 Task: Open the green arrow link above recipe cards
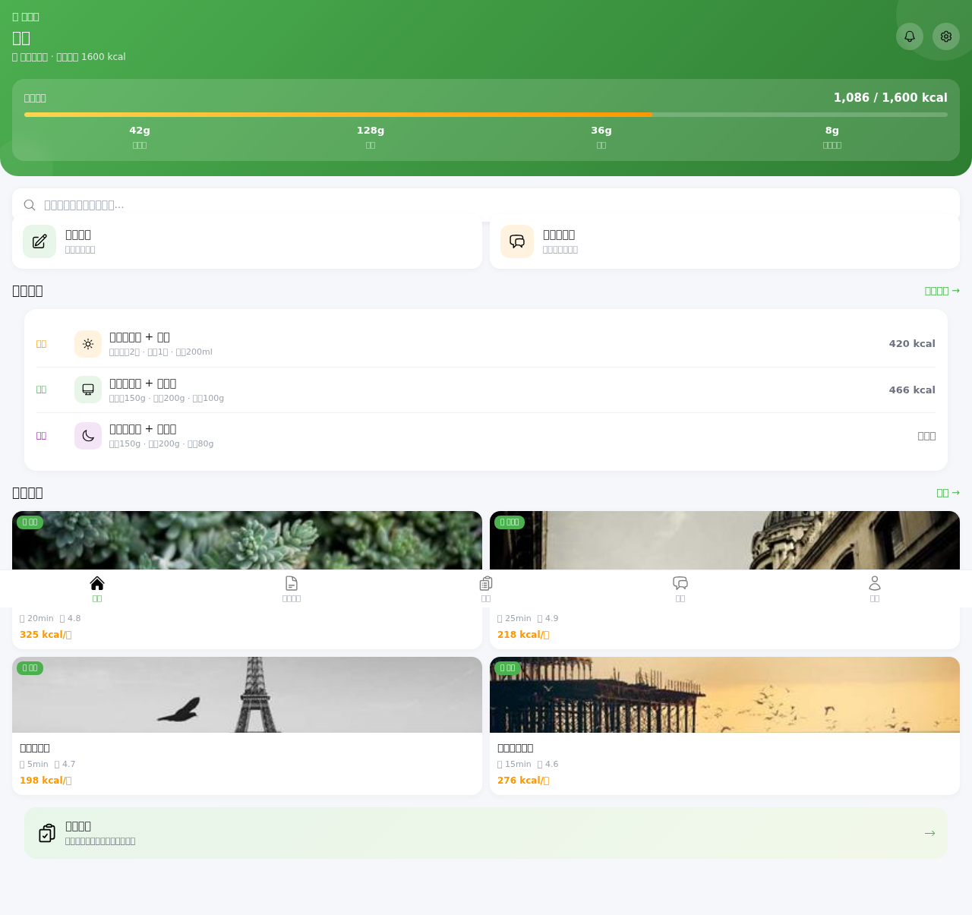948,493
